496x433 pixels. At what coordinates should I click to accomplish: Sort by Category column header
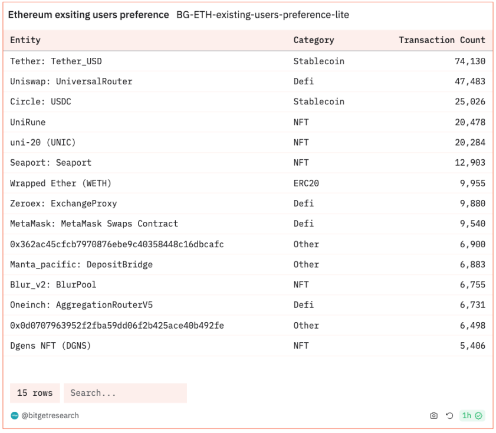tap(313, 40)
